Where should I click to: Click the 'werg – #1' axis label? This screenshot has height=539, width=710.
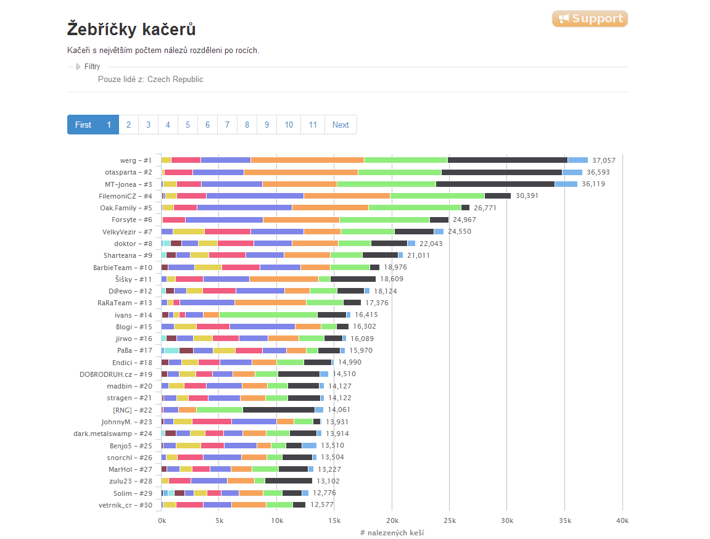tap(136, 160)
